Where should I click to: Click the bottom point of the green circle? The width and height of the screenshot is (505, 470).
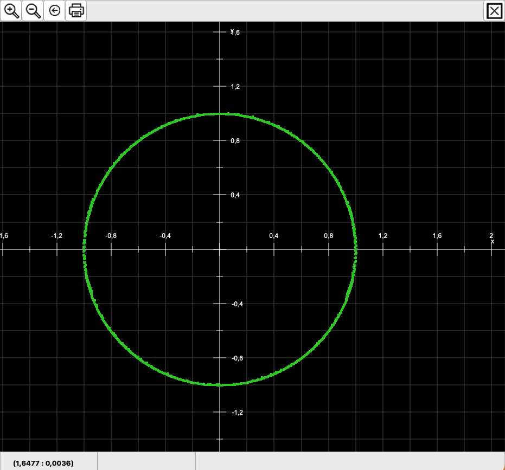pyautogui.click(x=220, y=385)
